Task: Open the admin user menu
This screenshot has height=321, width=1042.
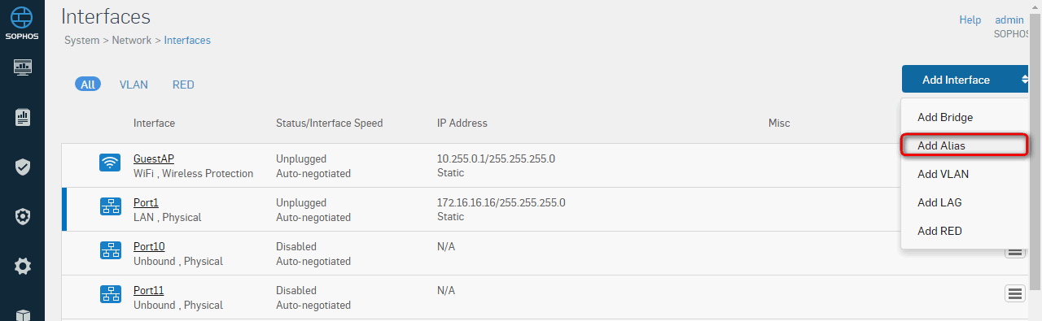Action: point(1009,20)
